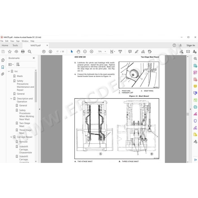
Task: Open the Export PDF tool in right pane
Action: click(195, 66)
